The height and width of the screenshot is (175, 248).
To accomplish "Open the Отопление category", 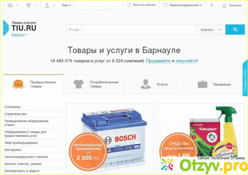I will (13, 107).
